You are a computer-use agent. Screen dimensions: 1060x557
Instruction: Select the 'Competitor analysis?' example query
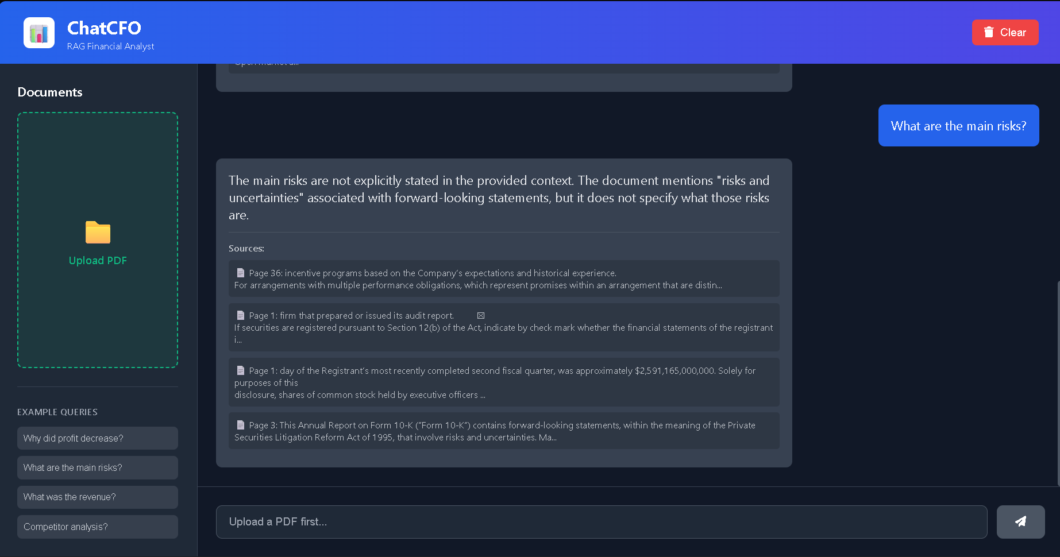[97, 527]
